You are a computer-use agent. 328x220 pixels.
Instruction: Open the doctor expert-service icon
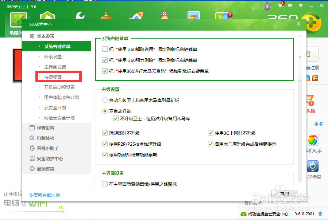(165, 16)
